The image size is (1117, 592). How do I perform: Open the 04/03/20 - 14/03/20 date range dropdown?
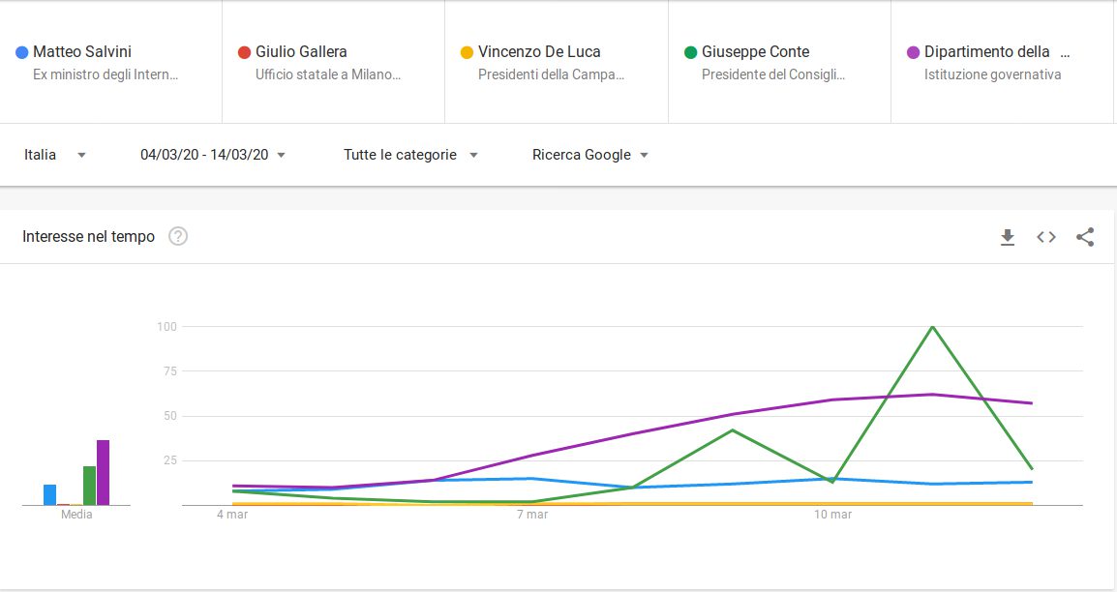pyautogui.click(x=213, y=155)
